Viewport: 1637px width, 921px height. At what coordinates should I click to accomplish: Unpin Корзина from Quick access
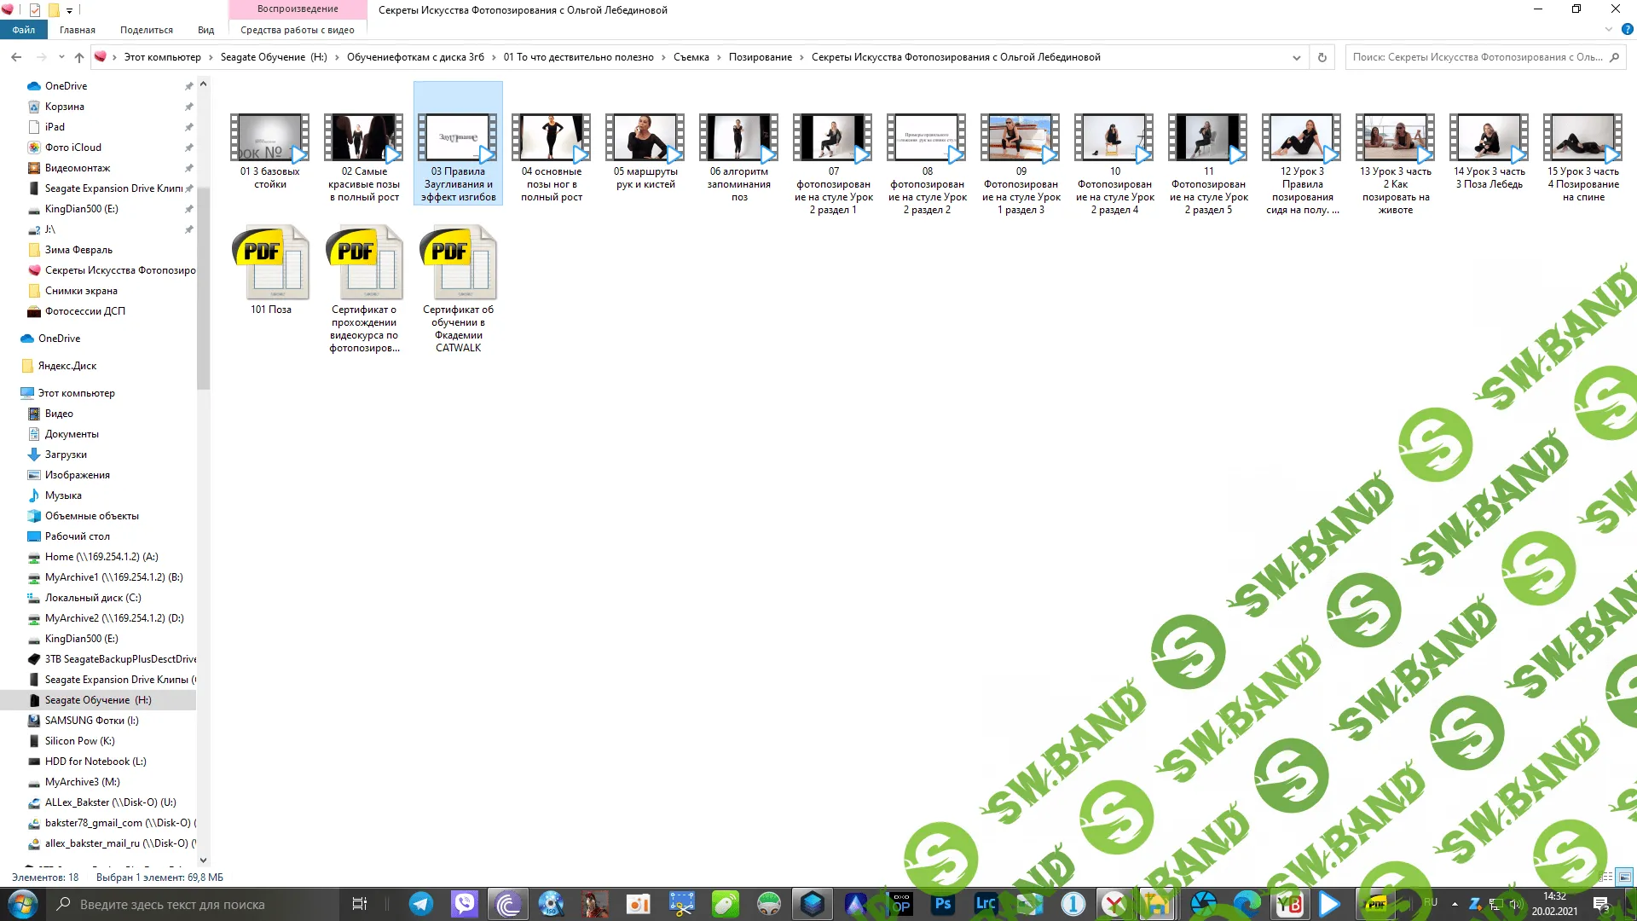point(188,107)
